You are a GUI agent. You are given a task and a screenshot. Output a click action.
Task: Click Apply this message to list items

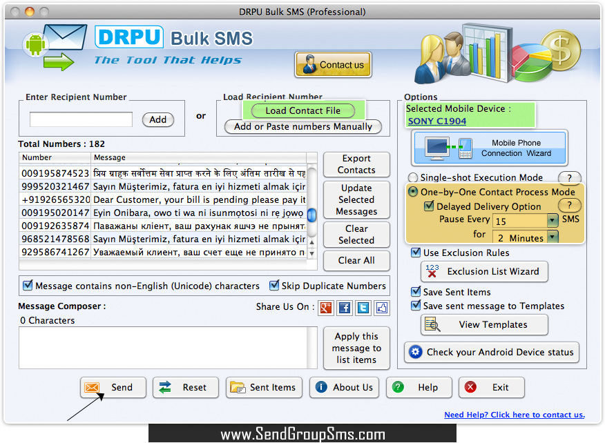[356, 348]
